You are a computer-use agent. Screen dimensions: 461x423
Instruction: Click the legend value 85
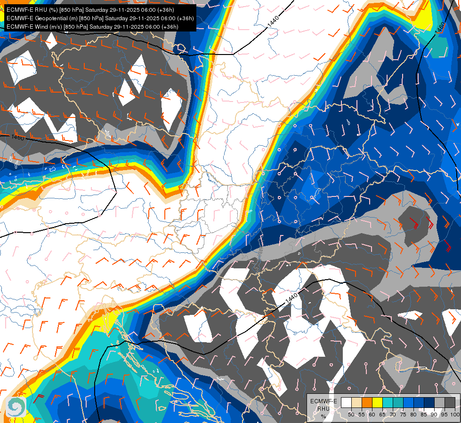424,415
